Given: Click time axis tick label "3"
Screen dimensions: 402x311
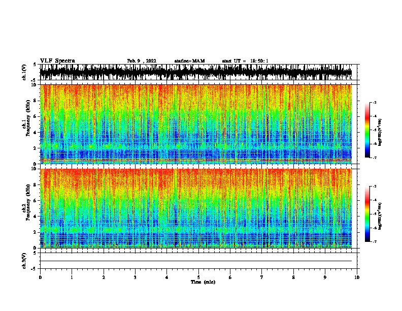Looking at the screenshot, I should (135, 277).
